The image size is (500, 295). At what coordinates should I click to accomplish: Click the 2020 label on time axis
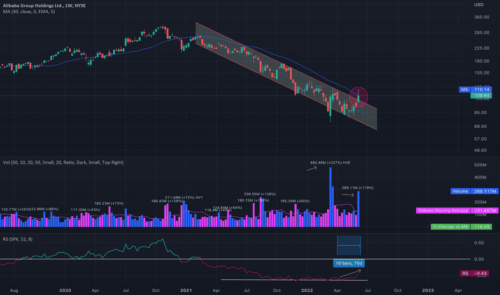tap(65, 291)
